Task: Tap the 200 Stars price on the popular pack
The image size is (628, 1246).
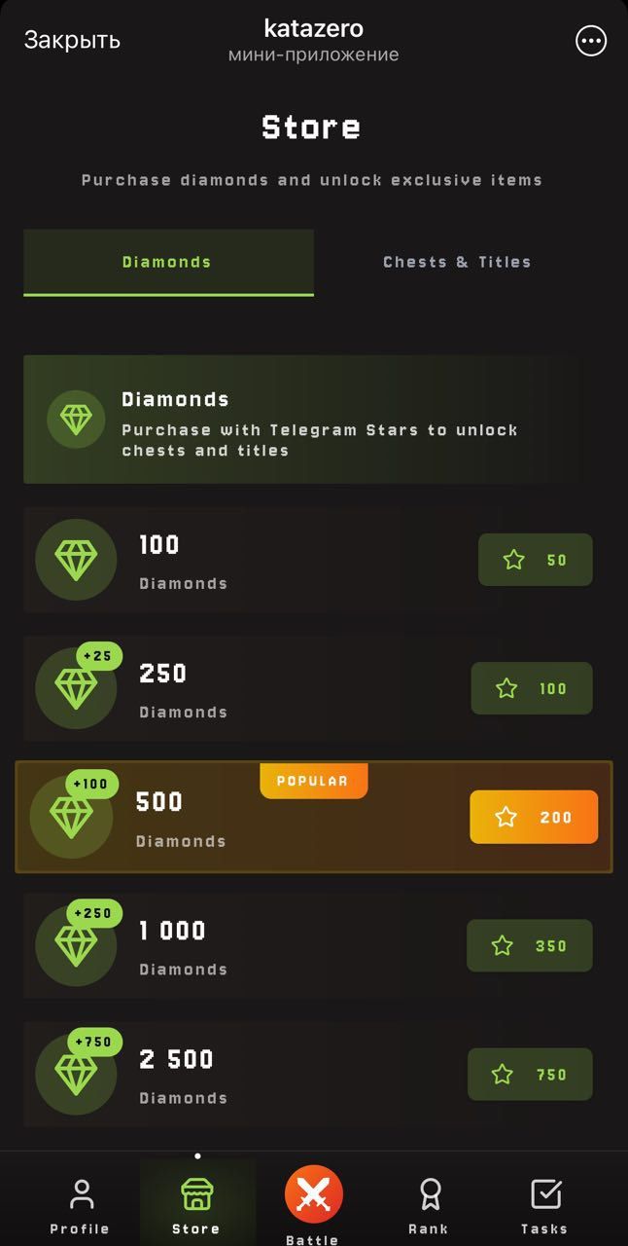Action: pos(533,817)
